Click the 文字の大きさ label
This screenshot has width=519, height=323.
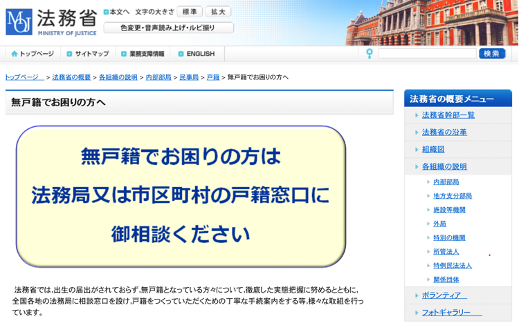coord(154,12)
